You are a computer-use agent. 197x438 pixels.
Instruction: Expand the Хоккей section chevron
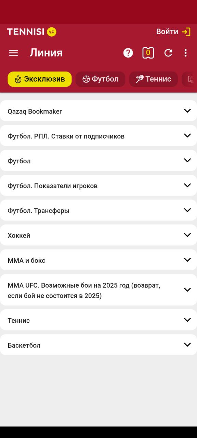click(x=187, y=235)
